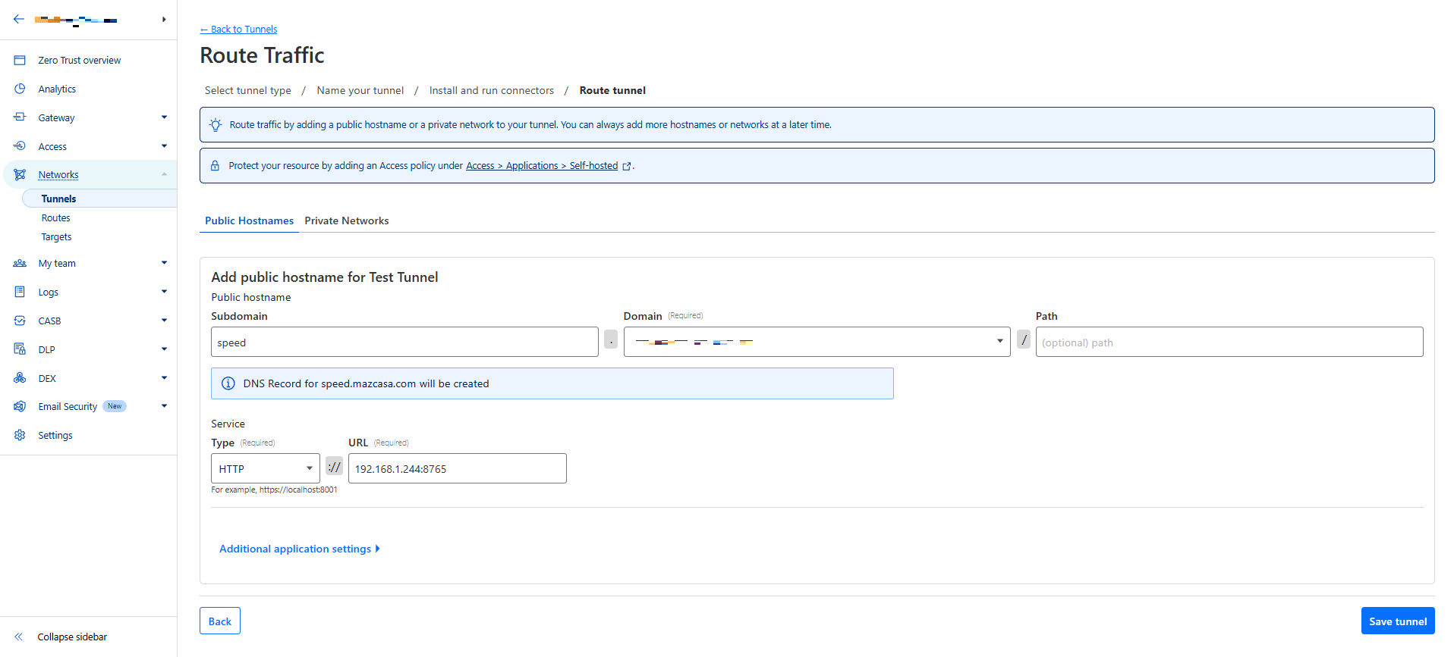Expand the Logs submenu arrow
Image resolution: width=1454 pixels, height=657 pixels.
[164, 292]
